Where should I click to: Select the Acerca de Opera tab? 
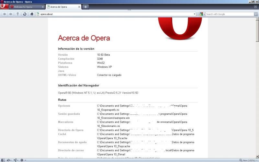coord(62,7)
